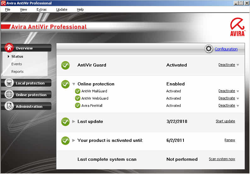
Task: Maximize the Avira window
Action: click(x=241, y=3)
